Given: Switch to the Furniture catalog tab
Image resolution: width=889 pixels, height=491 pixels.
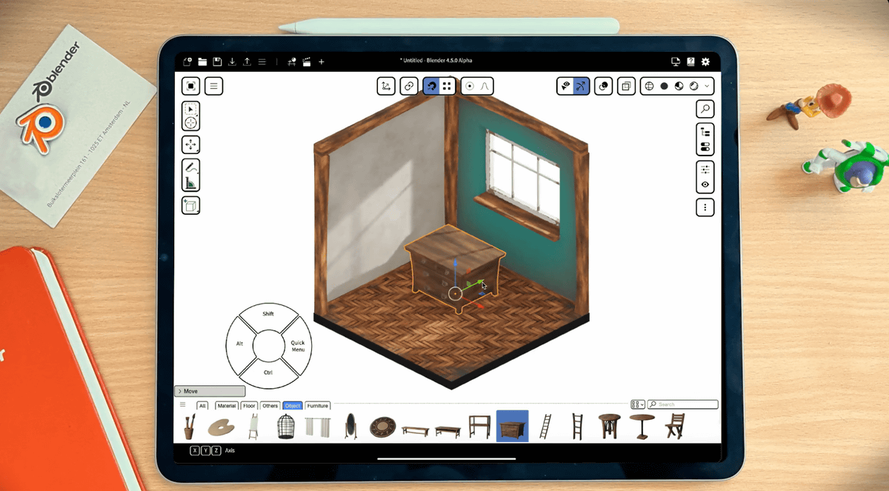Looking at the screenshot, I should pos(317,406).
